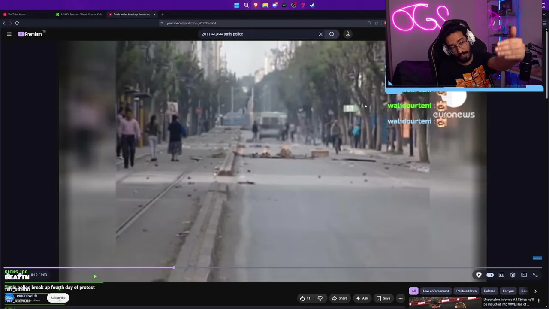Open a new browser tab

162,15
